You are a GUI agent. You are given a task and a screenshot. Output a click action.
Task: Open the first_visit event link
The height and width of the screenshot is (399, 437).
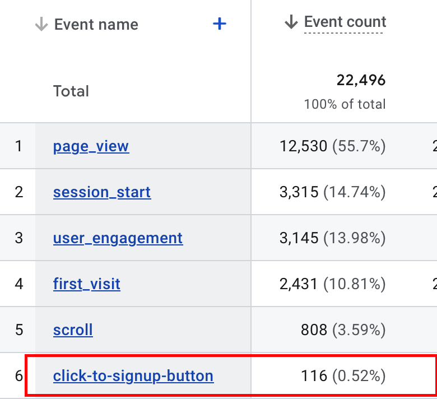click(86, 284)
